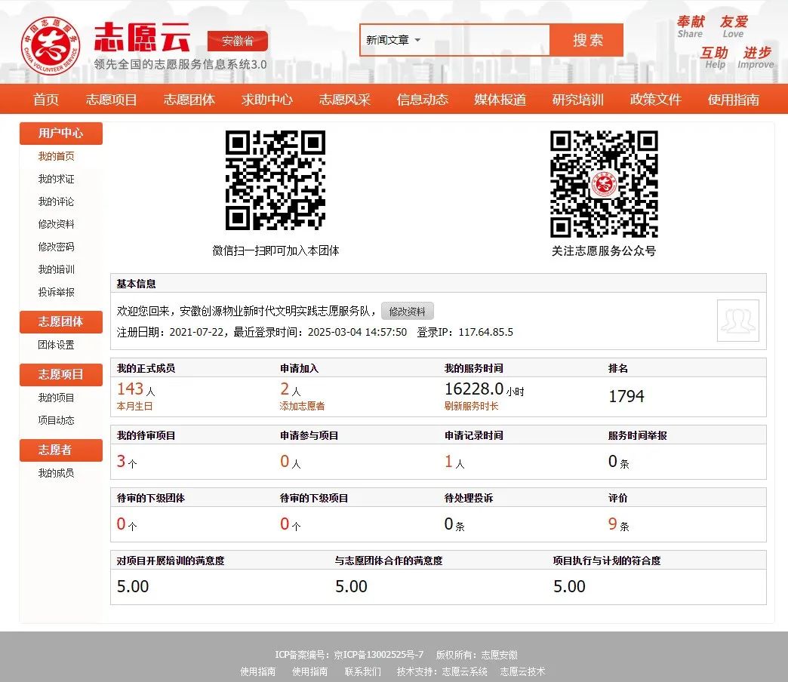Screen dimensions: 788x682
Task: Click the gray 修改资料 button in 基本信息
Action: click(x=407, y=312)
